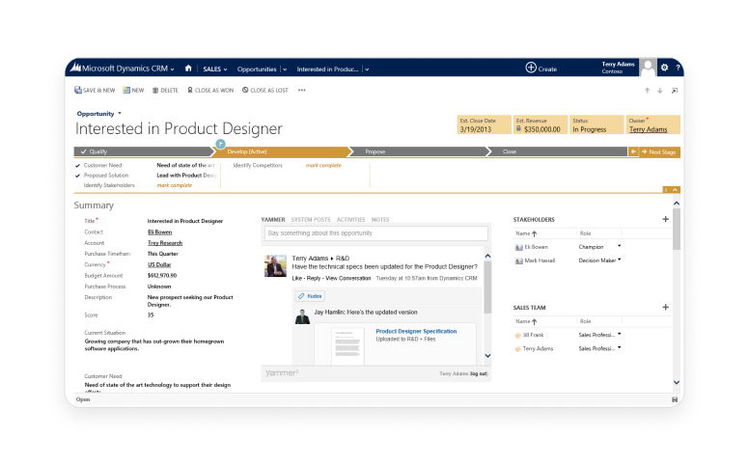Click the New record toolbar item
Viewport: 749px width, 465px height.
point(133,90)
